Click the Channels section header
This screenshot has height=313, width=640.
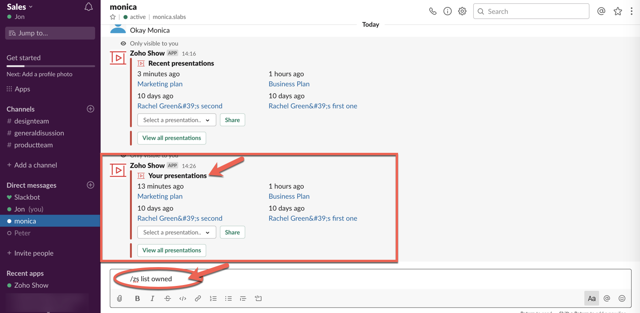coord(21,109)
